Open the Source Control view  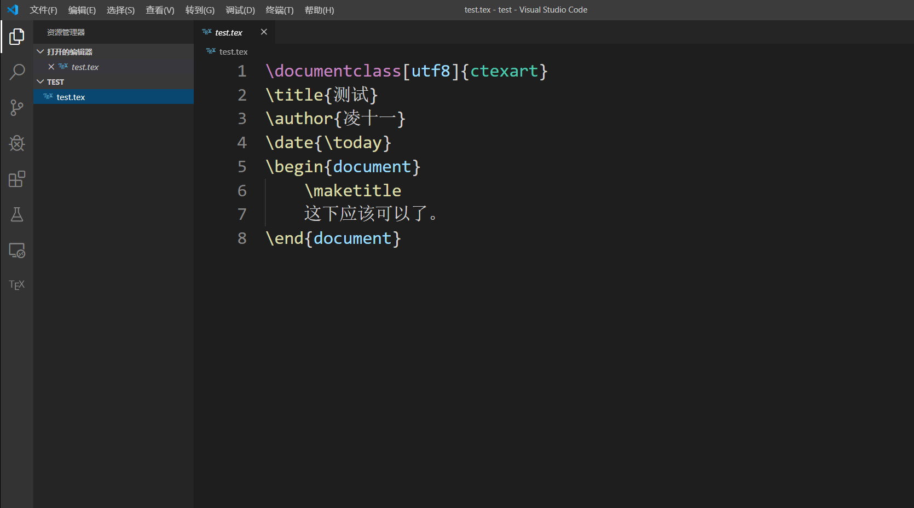coord(16,107)
